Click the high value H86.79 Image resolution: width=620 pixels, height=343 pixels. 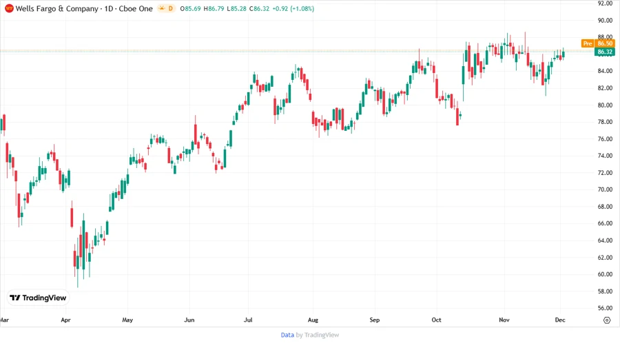pos(214,9)
